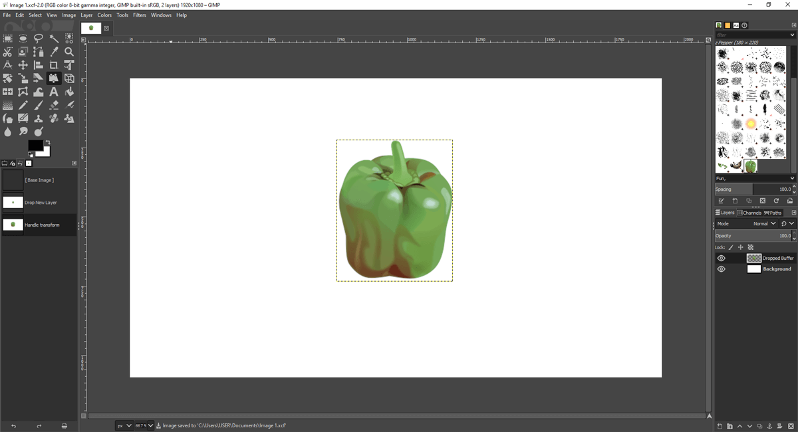Toggle visibility of Background layer
The image size is (798, 432).
click(x=721, y=269)
